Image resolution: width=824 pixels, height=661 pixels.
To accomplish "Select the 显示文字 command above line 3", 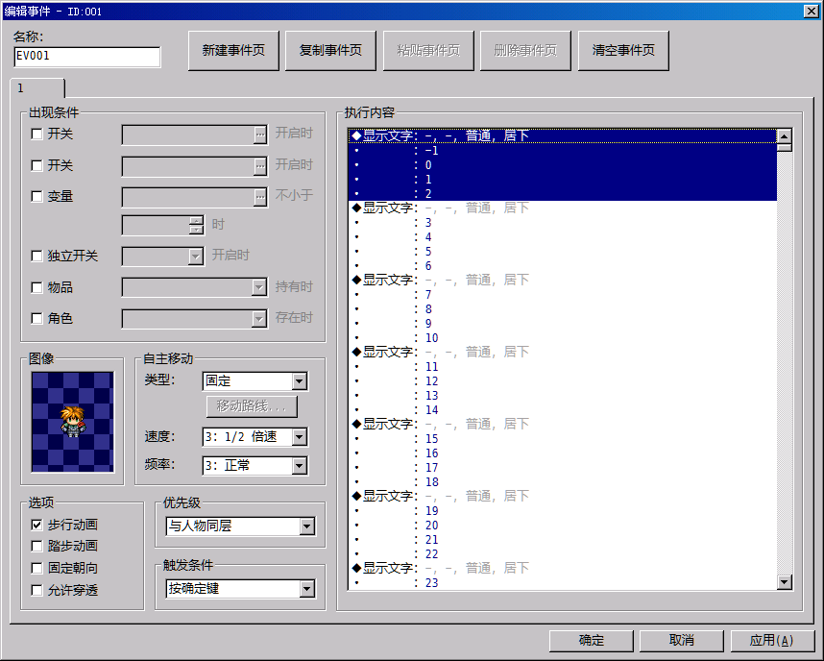I will (562, 208).
